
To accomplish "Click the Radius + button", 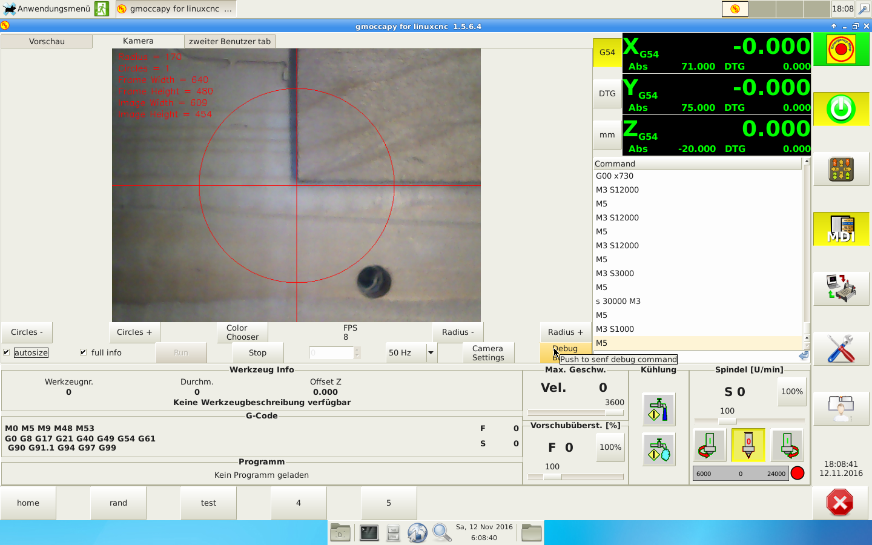I will click(566, 332).
